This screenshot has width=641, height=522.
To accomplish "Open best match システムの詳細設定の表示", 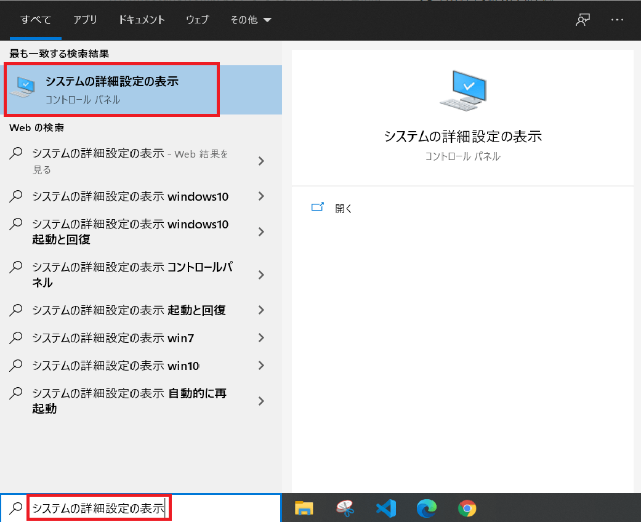I will click(141, 89).
